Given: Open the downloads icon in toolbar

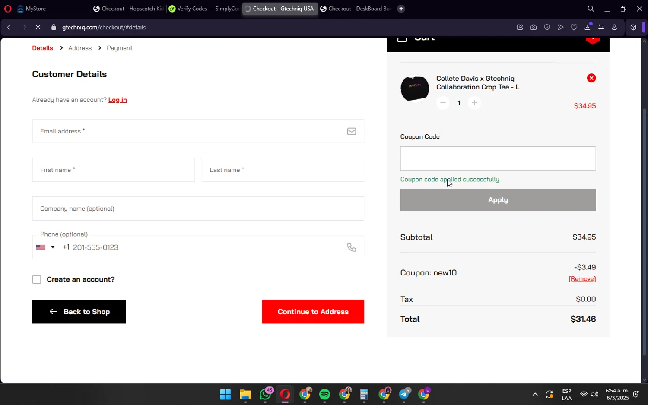Looking at the screenshot, I should pos(588,27).
